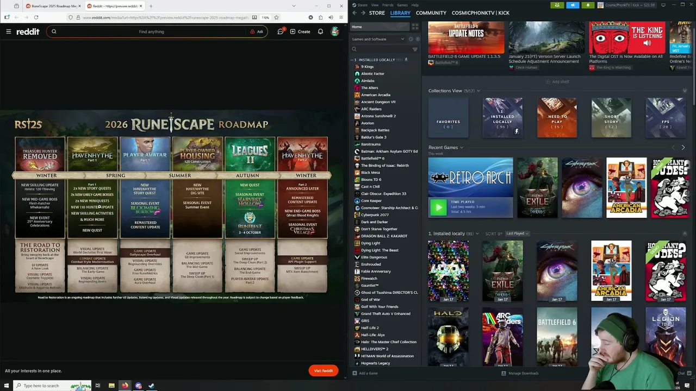Open library advanced filters icon
Image resolution: width=696 pixels, height=391 pixels.
(x=415, y=49)
